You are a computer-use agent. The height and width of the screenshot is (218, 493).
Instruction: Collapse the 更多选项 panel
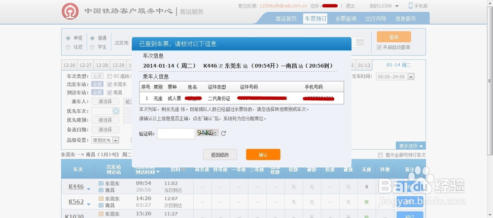point(411,146)
